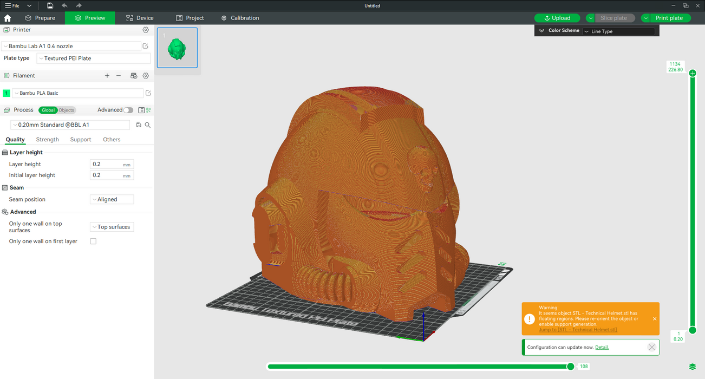
Task: Click the layers icon at bottom right
Action: tap(693, 367)
